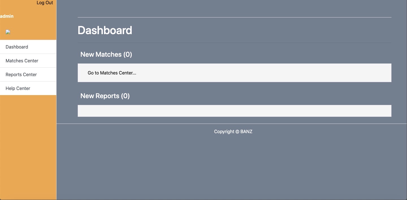The width and height of the screenshot is (407, 200).
Task: Click the New Reports (0) heading
Action: [105, 96]
